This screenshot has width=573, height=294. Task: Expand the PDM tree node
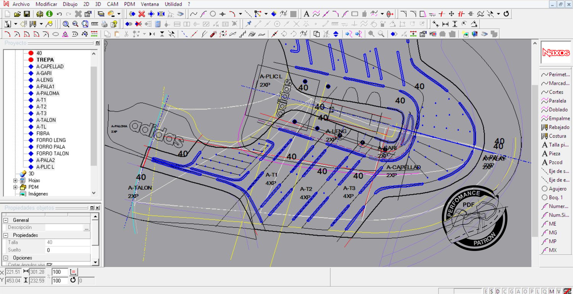click(x=15, y=187)
